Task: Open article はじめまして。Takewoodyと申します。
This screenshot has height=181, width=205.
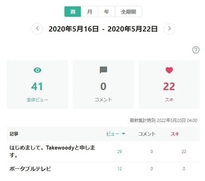Action: click(x=52, y=151)
